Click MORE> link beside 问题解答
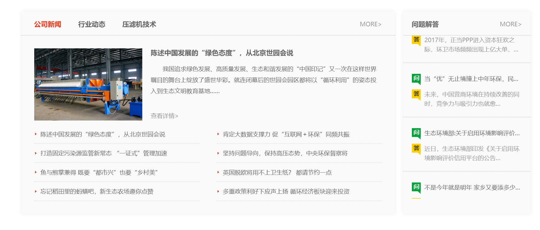The width and height of the screenshot is (540, 230). point(510,24)
